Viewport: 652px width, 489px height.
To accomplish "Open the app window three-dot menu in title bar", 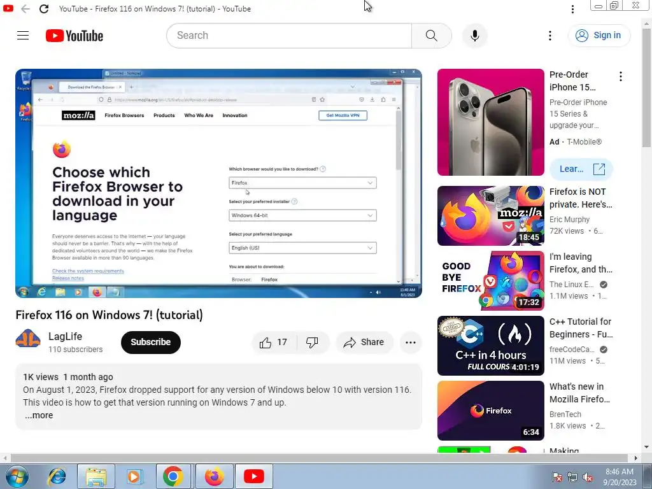I will click(x=572, y=9).
